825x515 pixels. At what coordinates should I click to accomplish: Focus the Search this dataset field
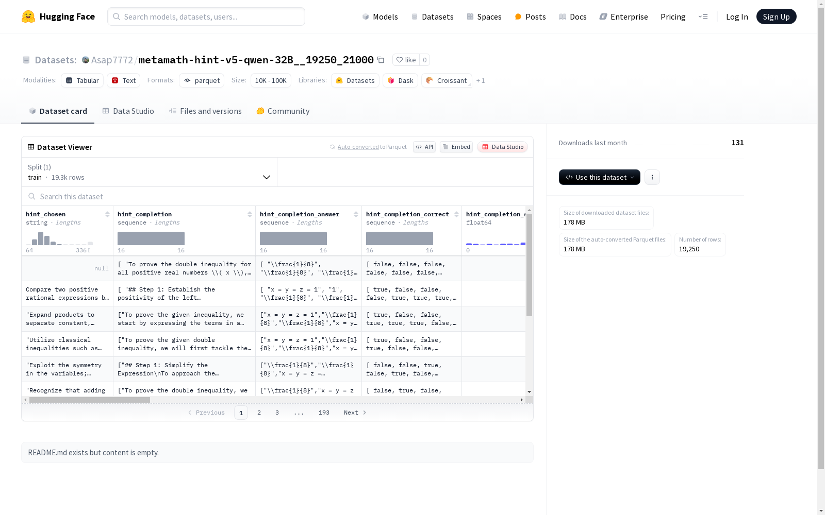(277, 196)
